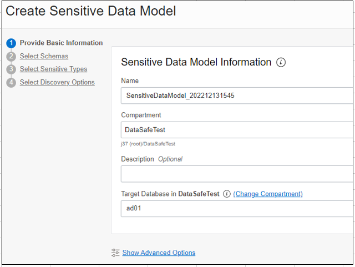
Task: Focus the Name input field
Action: (237, 95)
